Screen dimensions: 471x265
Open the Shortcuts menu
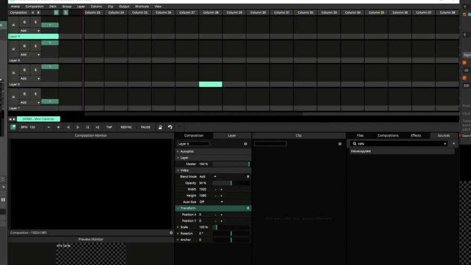pos(142,6)
